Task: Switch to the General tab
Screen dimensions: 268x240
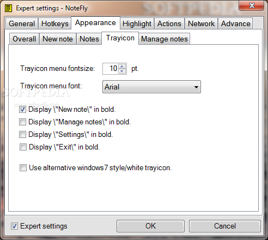Action: [22, 23]
